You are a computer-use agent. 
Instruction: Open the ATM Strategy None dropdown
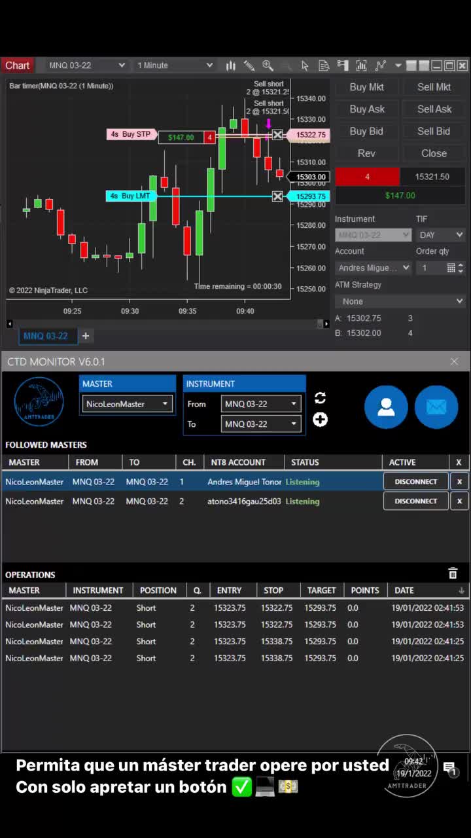pyautogui.click(x=400, y=301)
